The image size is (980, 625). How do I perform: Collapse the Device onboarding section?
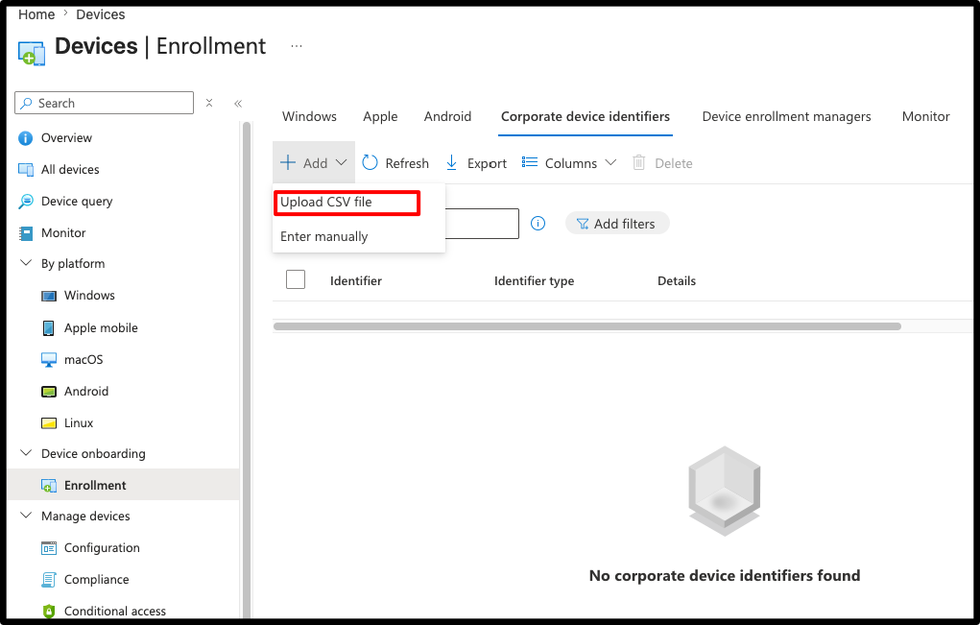point(26,453)
